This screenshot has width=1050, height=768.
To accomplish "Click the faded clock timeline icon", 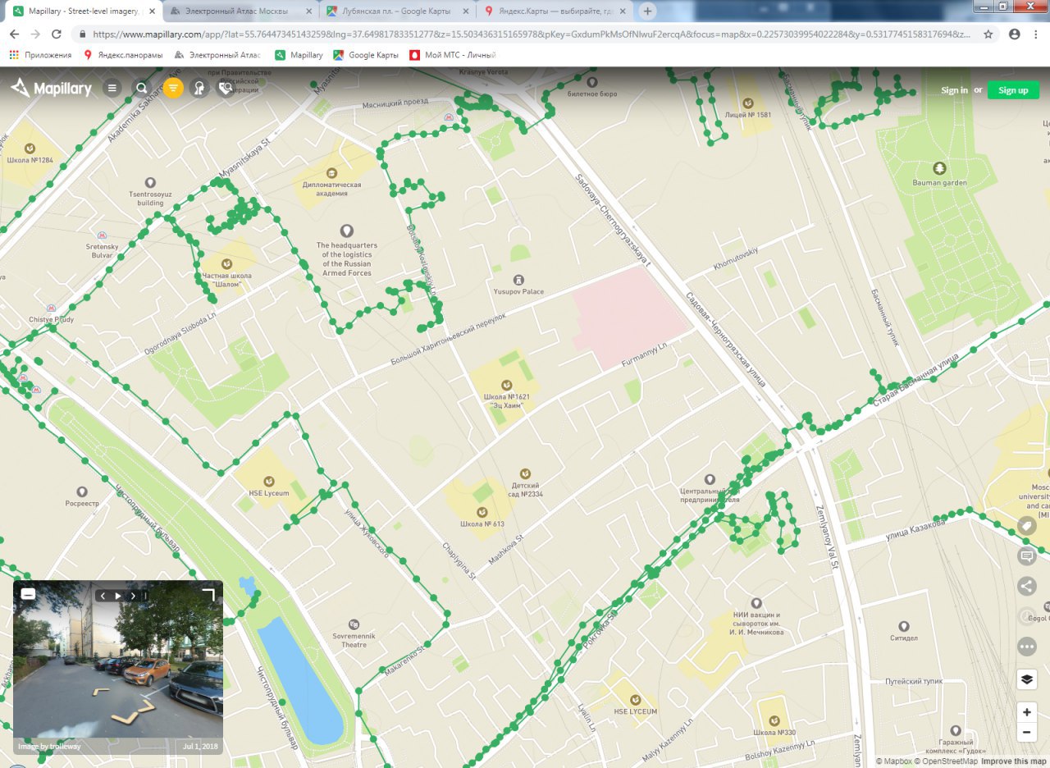I will coord(1026,616).
